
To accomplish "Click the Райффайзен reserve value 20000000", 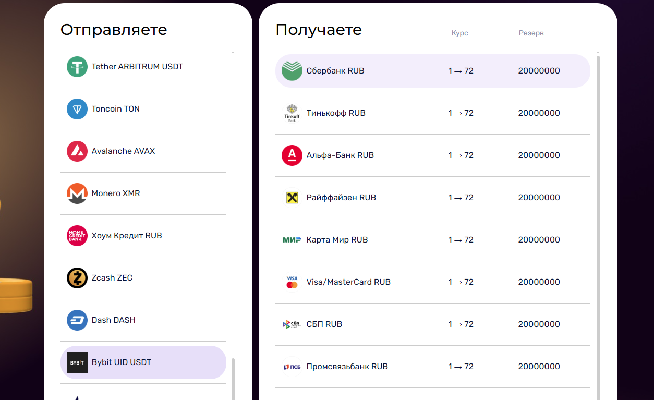I will [539, 198].
